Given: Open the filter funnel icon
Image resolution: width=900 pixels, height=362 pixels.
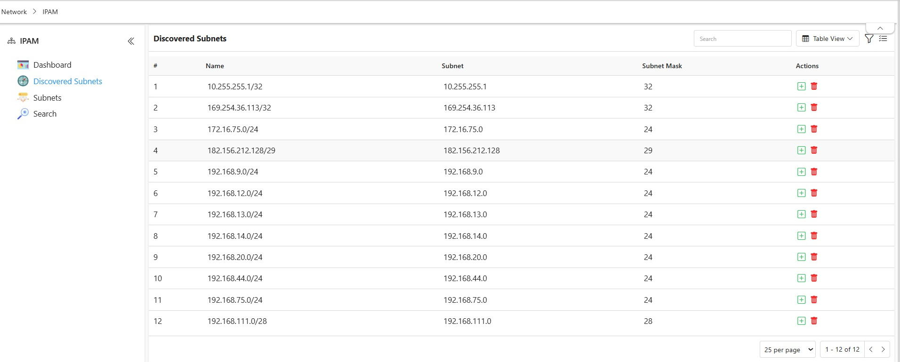Looking at the screenshot, I should click(869, 39).
